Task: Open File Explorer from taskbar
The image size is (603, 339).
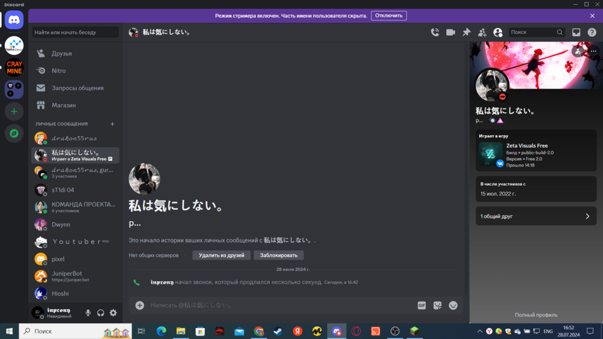Action: point(181,331)
